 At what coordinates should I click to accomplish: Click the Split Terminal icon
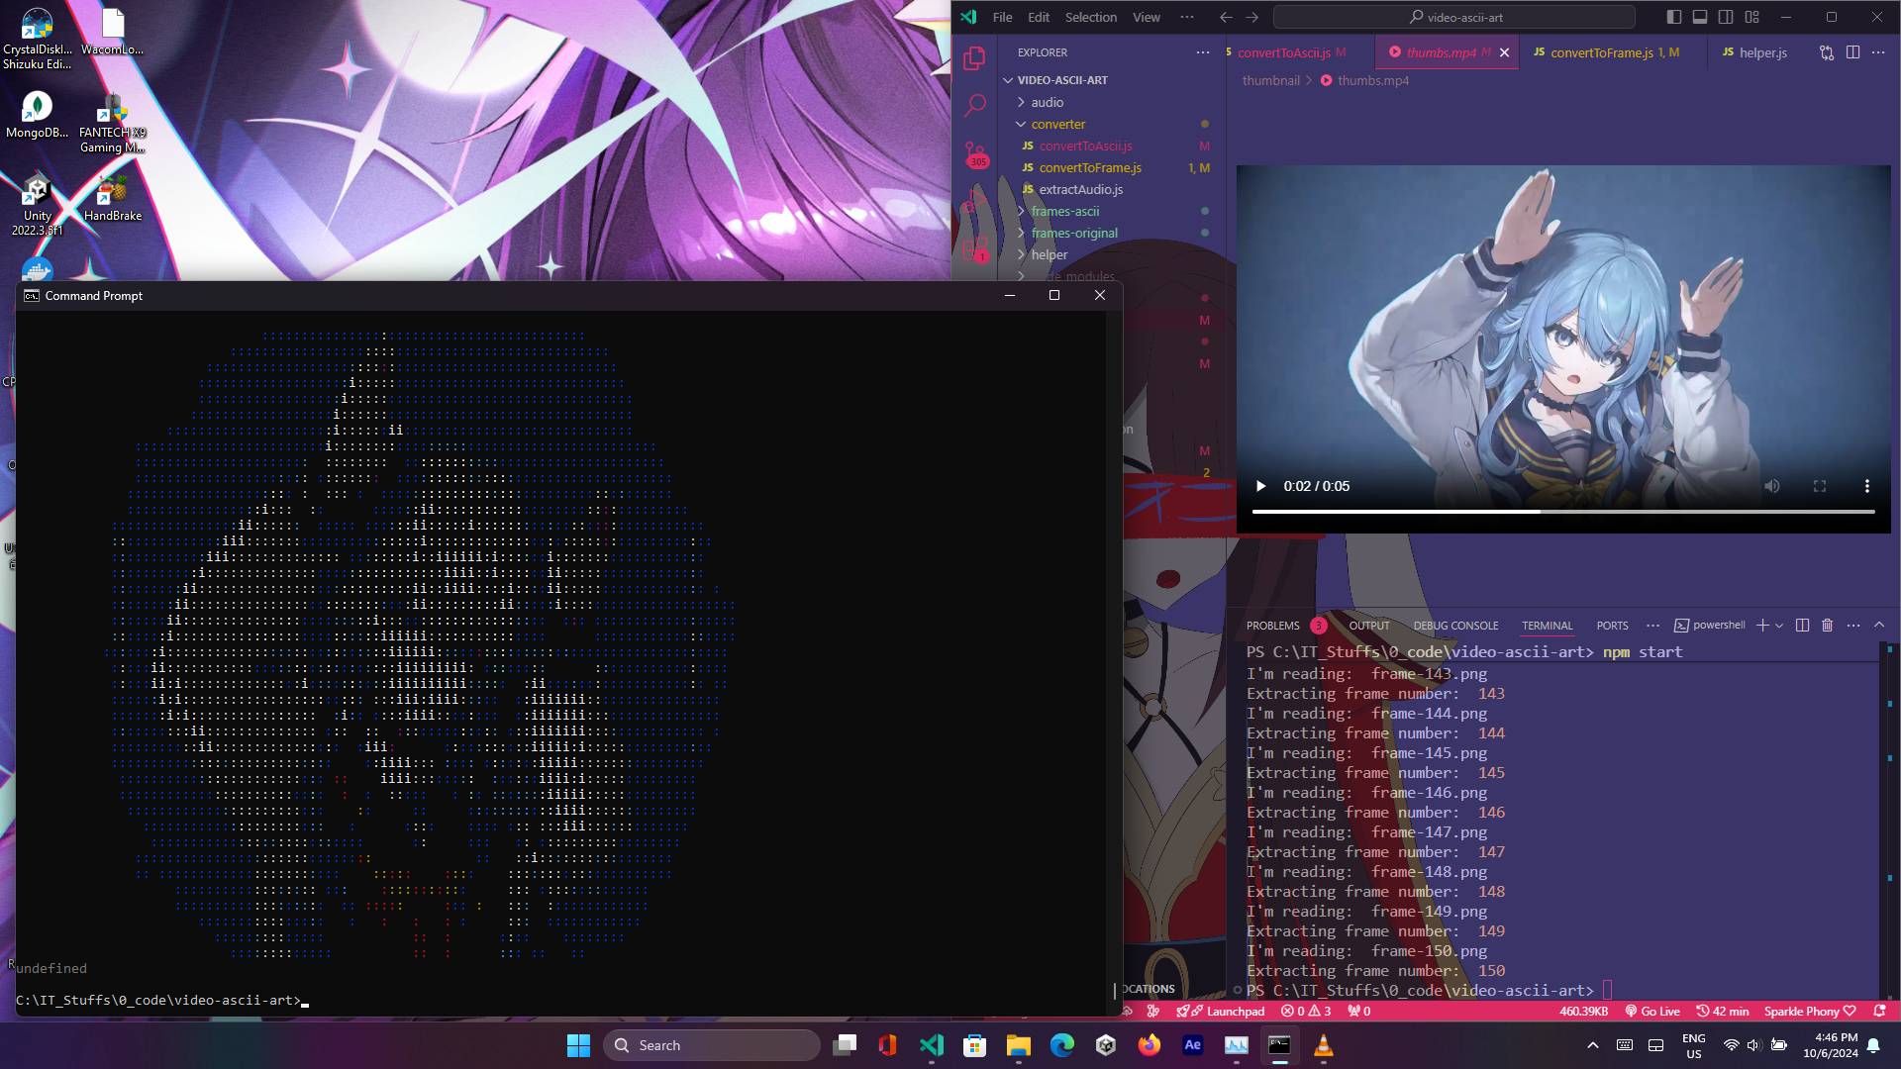[x=1802, y=626]
